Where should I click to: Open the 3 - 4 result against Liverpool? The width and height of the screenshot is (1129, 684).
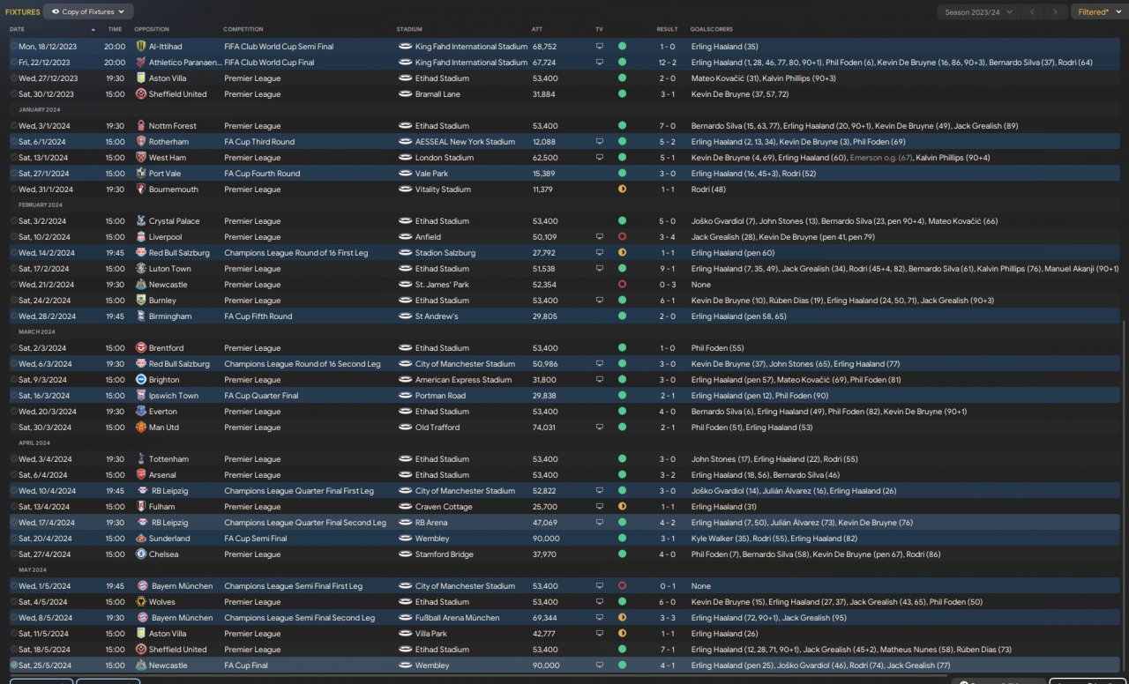click(667, 236)
